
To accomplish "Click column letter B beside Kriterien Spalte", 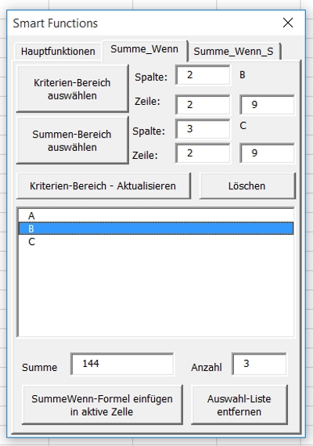I will [x=243, y=75].
